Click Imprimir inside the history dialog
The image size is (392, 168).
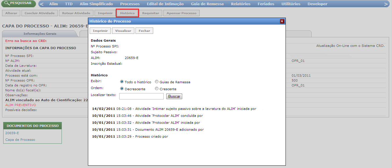[100, 31]
